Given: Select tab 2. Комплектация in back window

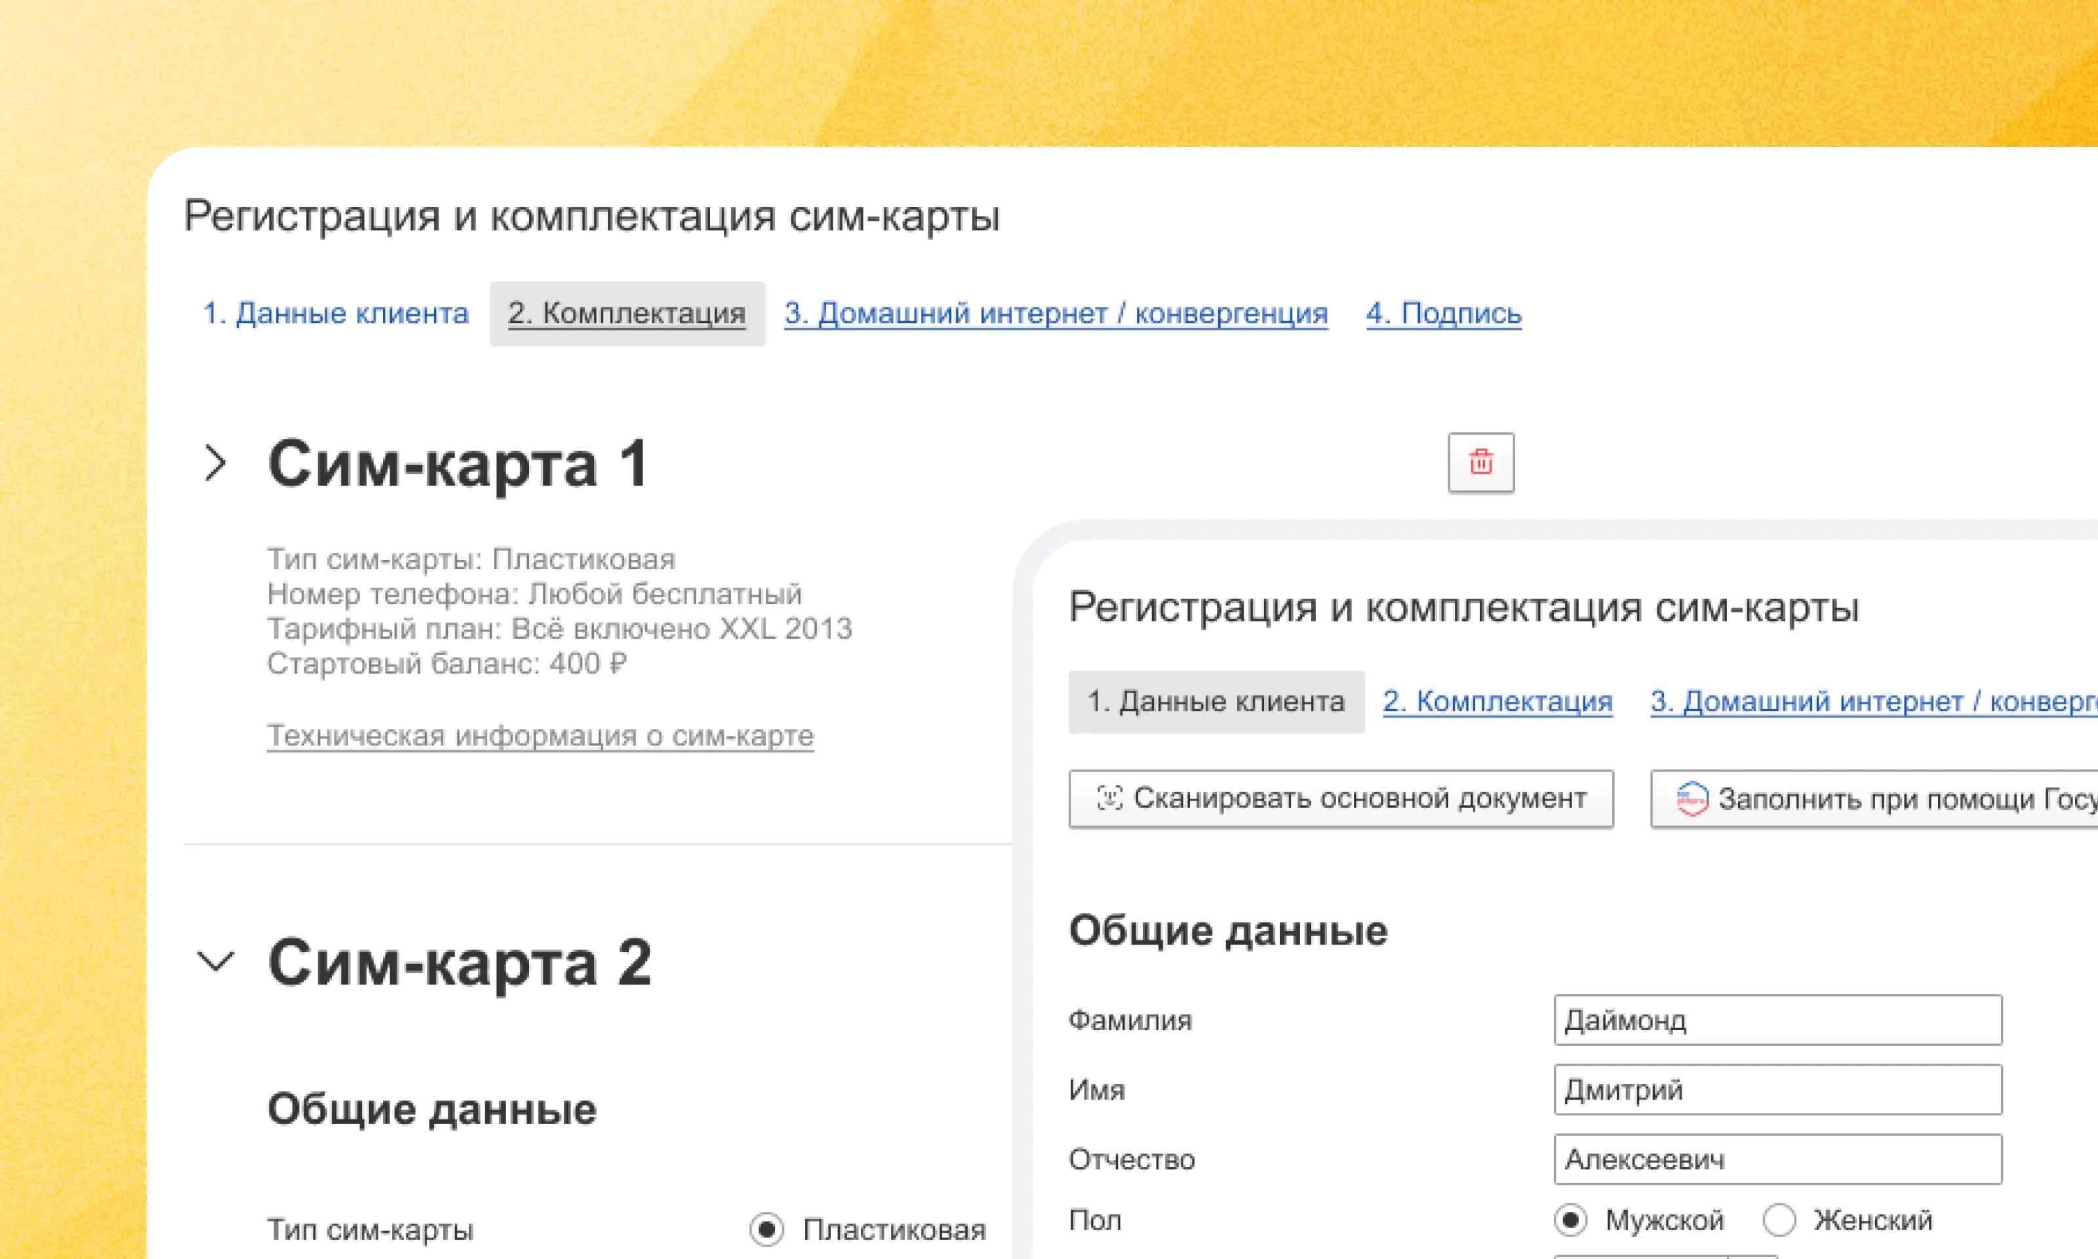Looking at the screenshot, I should pyautogui.click(x=627, y=313).
